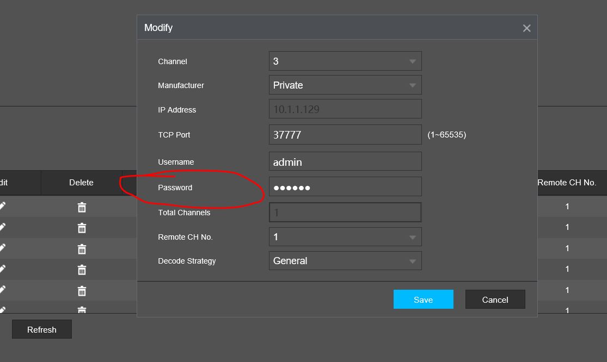The width and height of the screenshot is (607, 362).
Task: Click the pencil edit icon in third row
Action: coord(2,248)
